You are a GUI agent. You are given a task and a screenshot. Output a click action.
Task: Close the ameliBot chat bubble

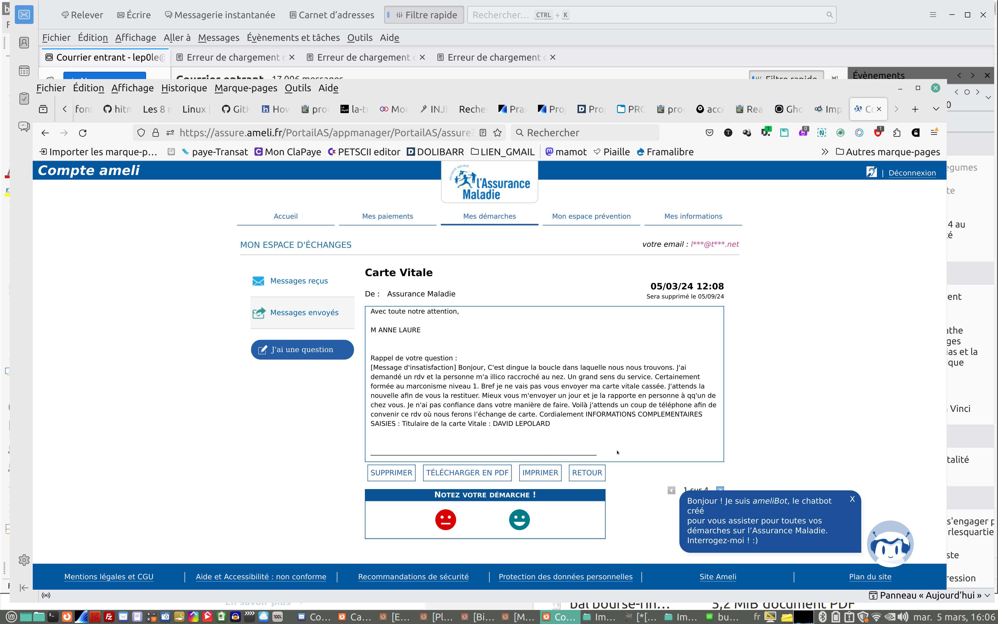click(852, 499)
